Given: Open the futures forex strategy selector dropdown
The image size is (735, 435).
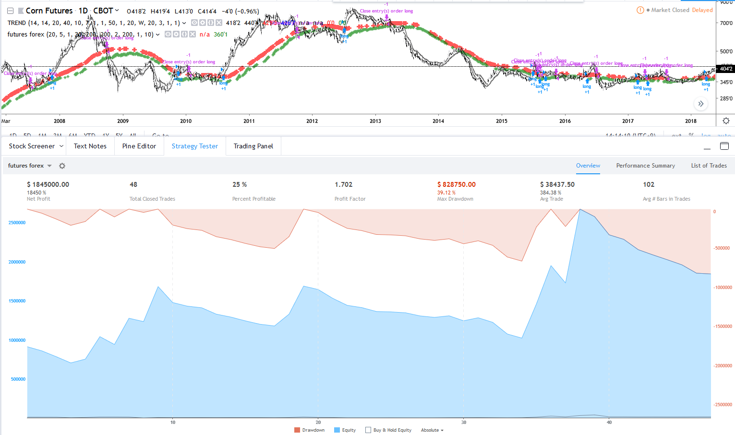Looking at the screenshot, I should click(x=30, y=166).
